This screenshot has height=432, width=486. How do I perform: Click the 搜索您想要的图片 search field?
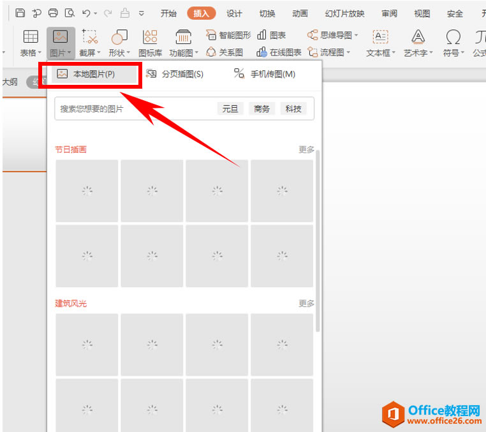(x=135, y=109)
